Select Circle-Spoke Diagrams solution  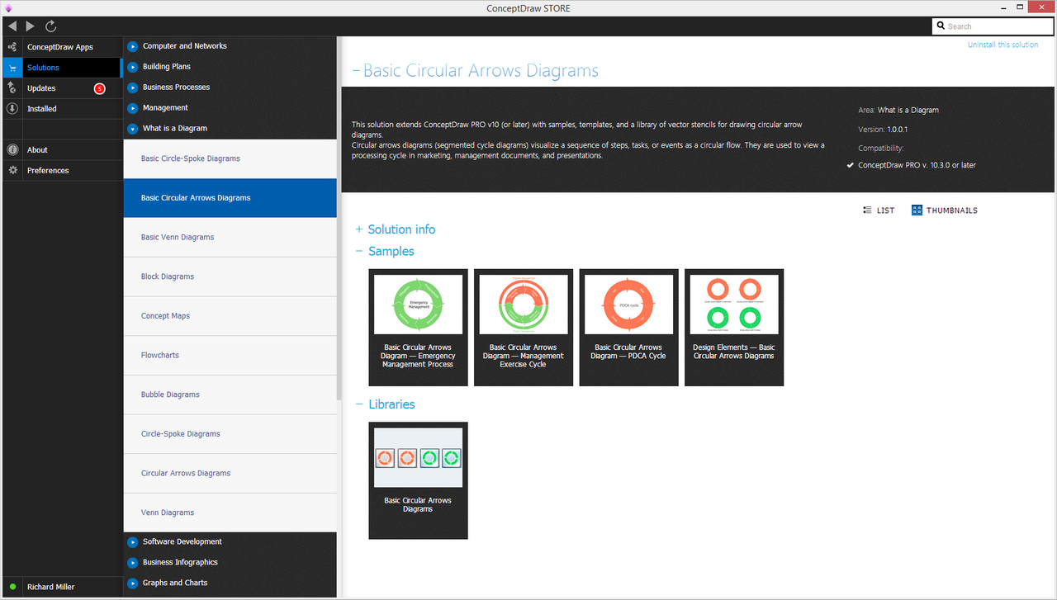230,434
